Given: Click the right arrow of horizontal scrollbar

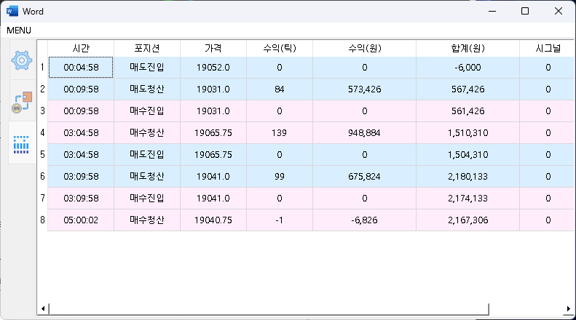Looking at the screenshot, I should [x=568, y=309].
